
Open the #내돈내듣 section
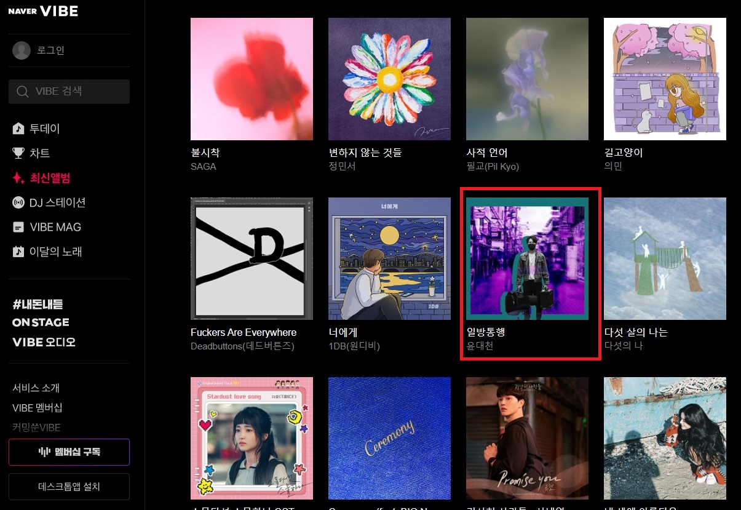coord(38,304)
